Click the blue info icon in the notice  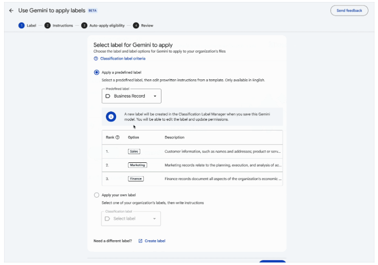111,117
